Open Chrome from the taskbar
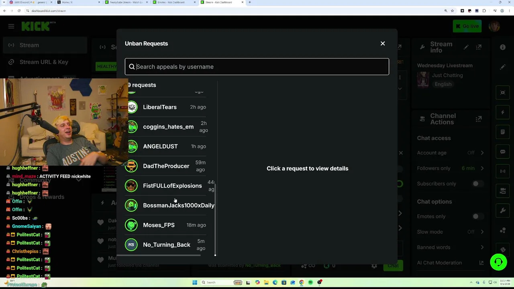The width and height of the screenshot is (514, 289). (x=302, y=283)
